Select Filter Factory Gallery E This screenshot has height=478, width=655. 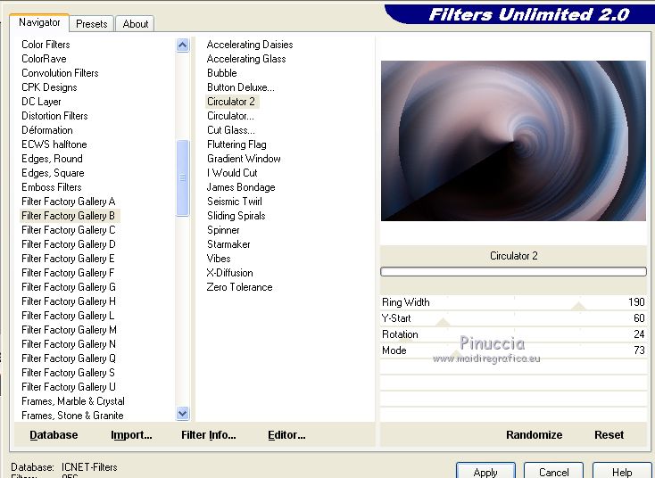click(68, 258)
